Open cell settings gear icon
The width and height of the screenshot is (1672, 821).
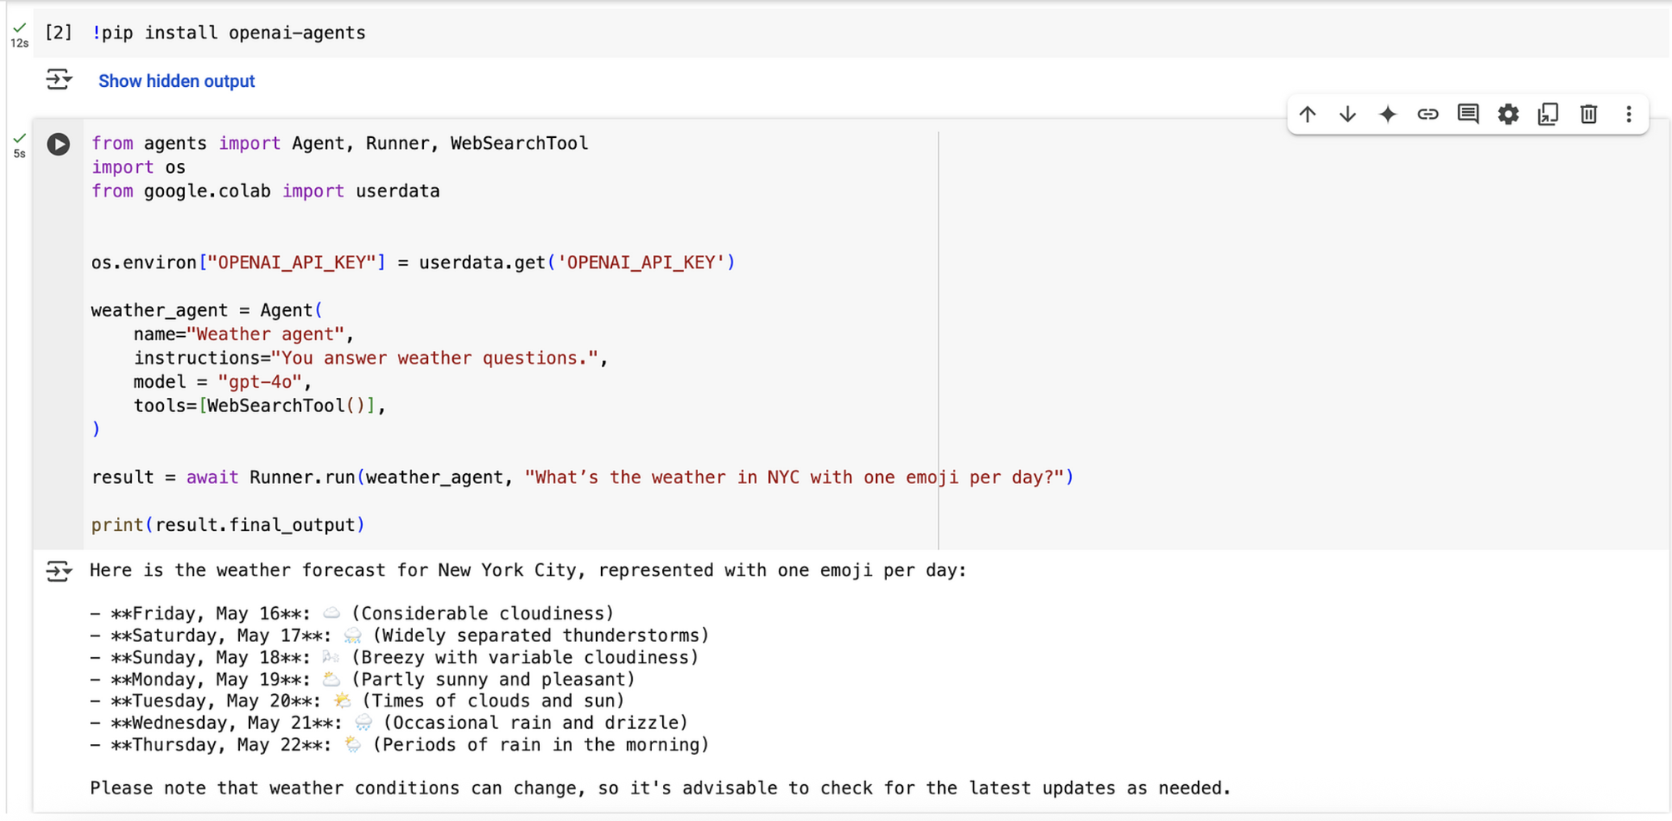pos(1508,114)
